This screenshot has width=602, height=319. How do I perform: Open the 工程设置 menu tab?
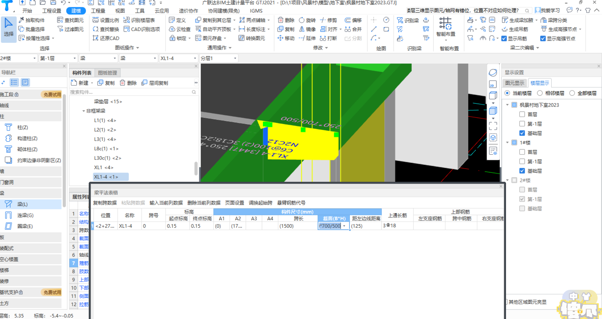point(52,11)
